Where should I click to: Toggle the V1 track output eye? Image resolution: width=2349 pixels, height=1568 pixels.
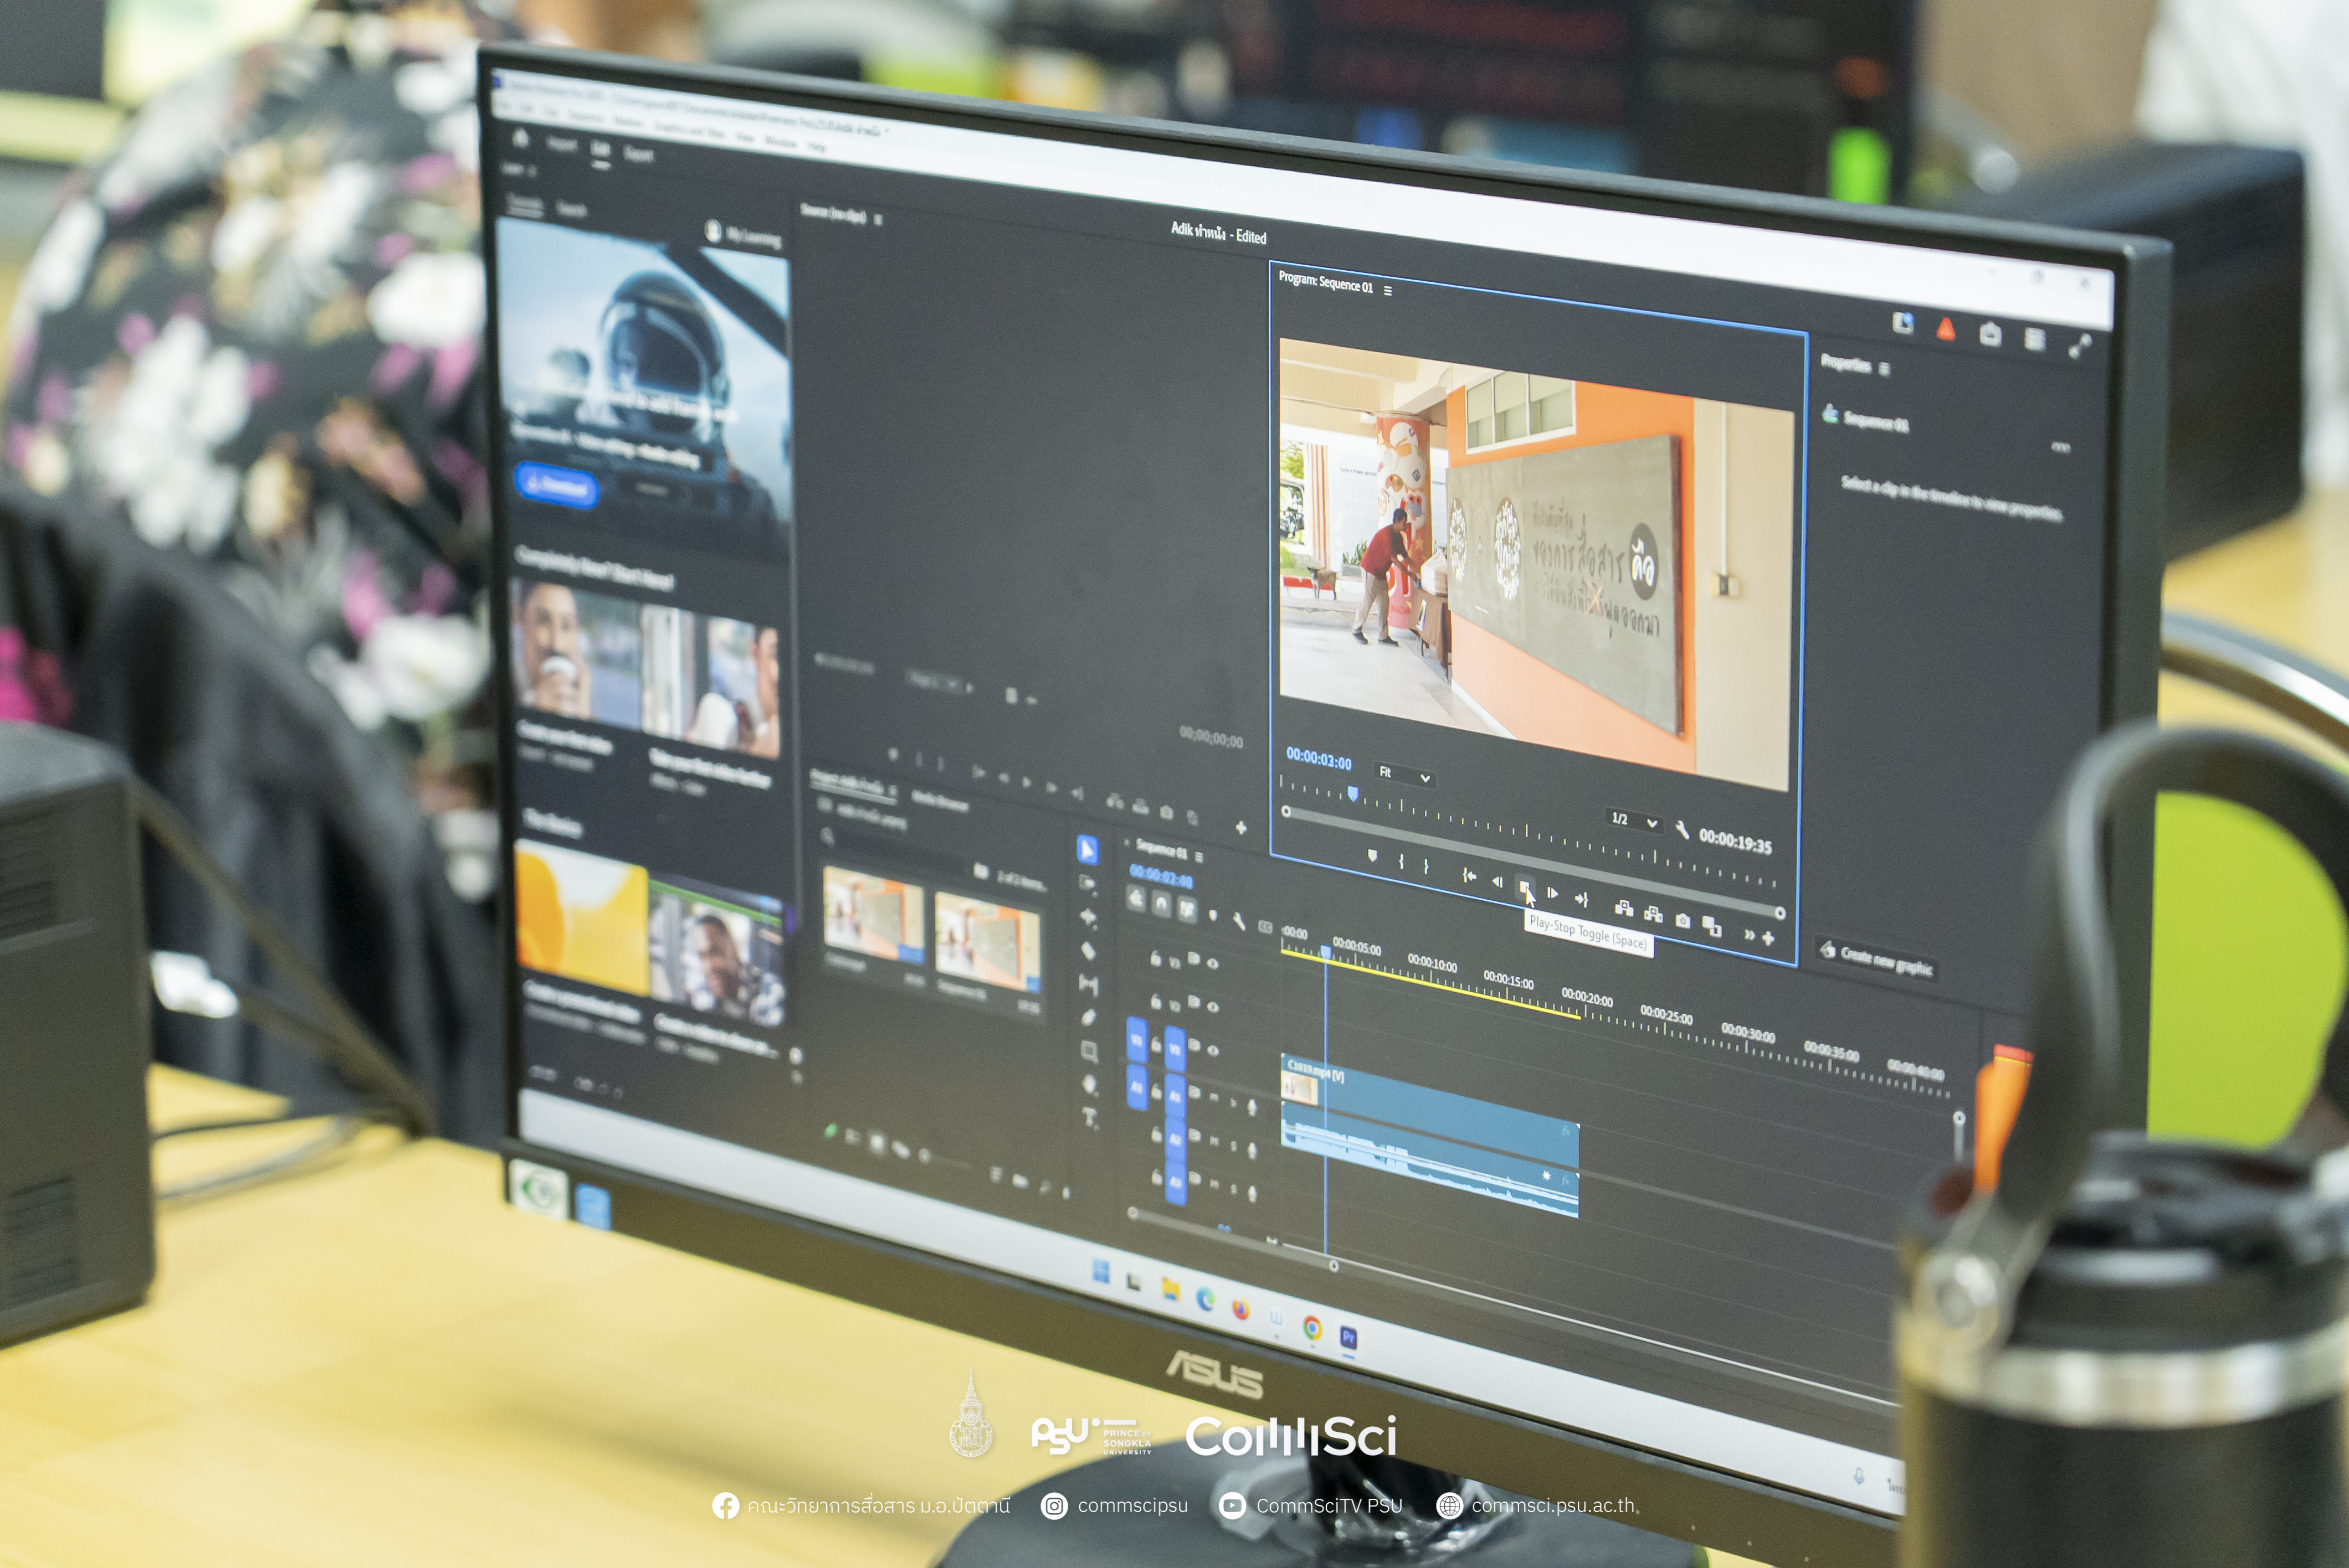coord(1213,1050)
